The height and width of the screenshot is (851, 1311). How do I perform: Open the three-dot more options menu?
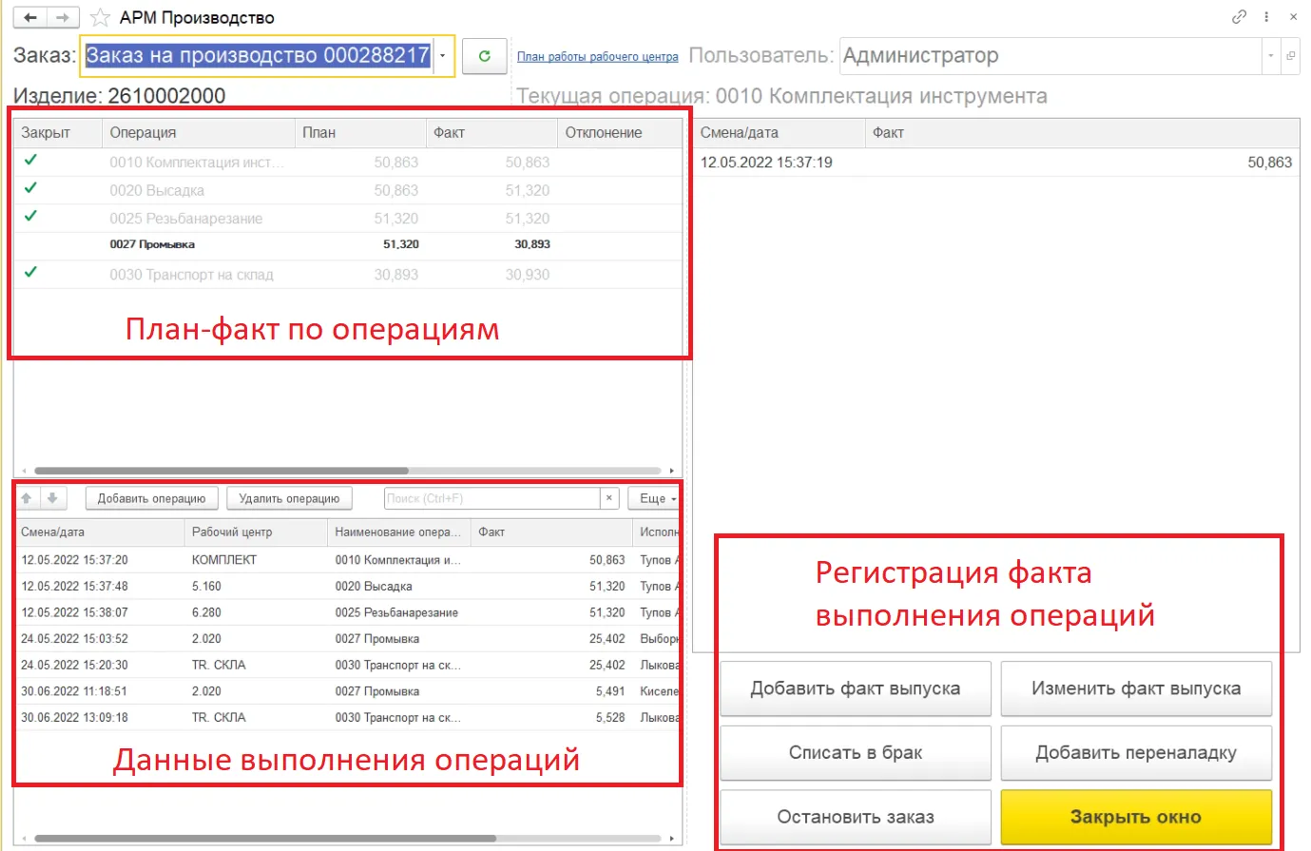[x=1266, y=17]
